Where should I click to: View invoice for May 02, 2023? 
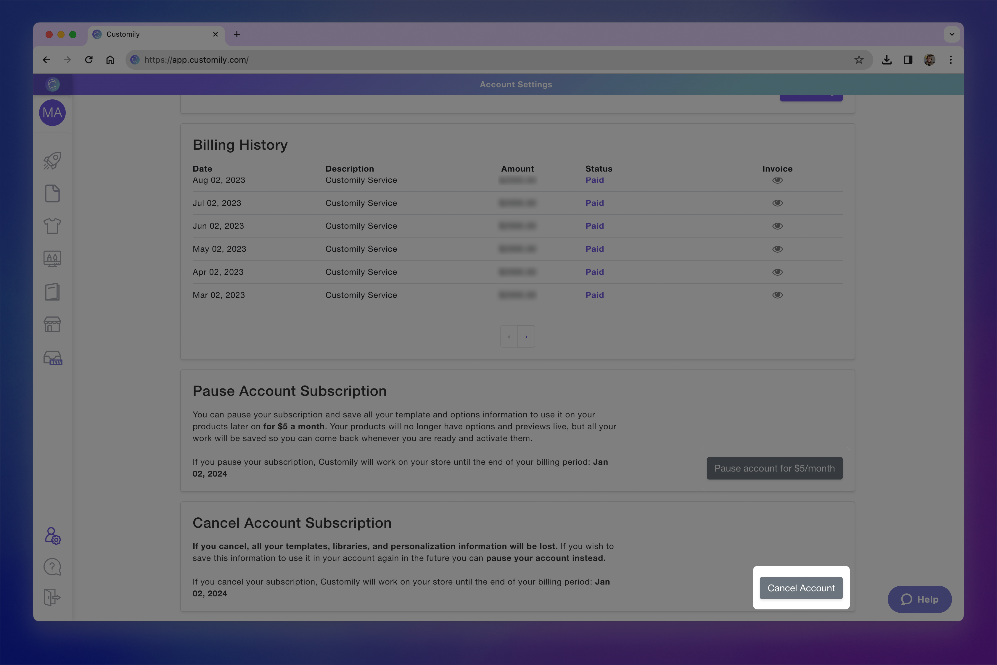[778, 249]
